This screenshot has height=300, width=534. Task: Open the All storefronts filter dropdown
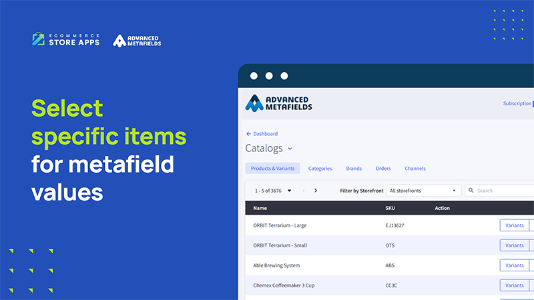423,191
